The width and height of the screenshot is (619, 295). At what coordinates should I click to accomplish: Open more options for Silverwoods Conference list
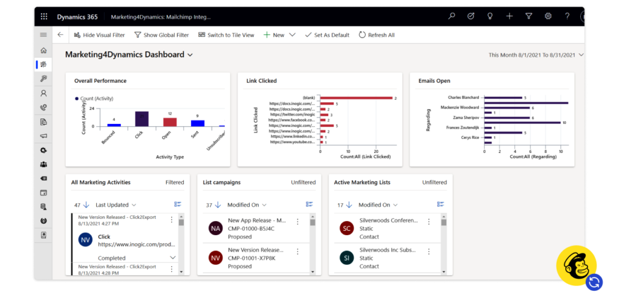(429, 222)
